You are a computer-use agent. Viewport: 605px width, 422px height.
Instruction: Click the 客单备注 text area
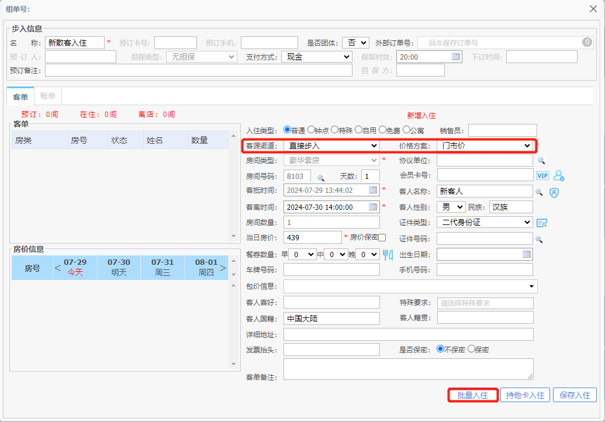409,369
